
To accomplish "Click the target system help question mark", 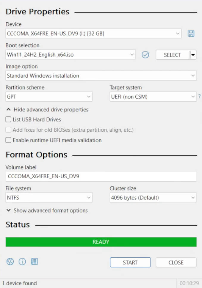I will pos(199,97).
